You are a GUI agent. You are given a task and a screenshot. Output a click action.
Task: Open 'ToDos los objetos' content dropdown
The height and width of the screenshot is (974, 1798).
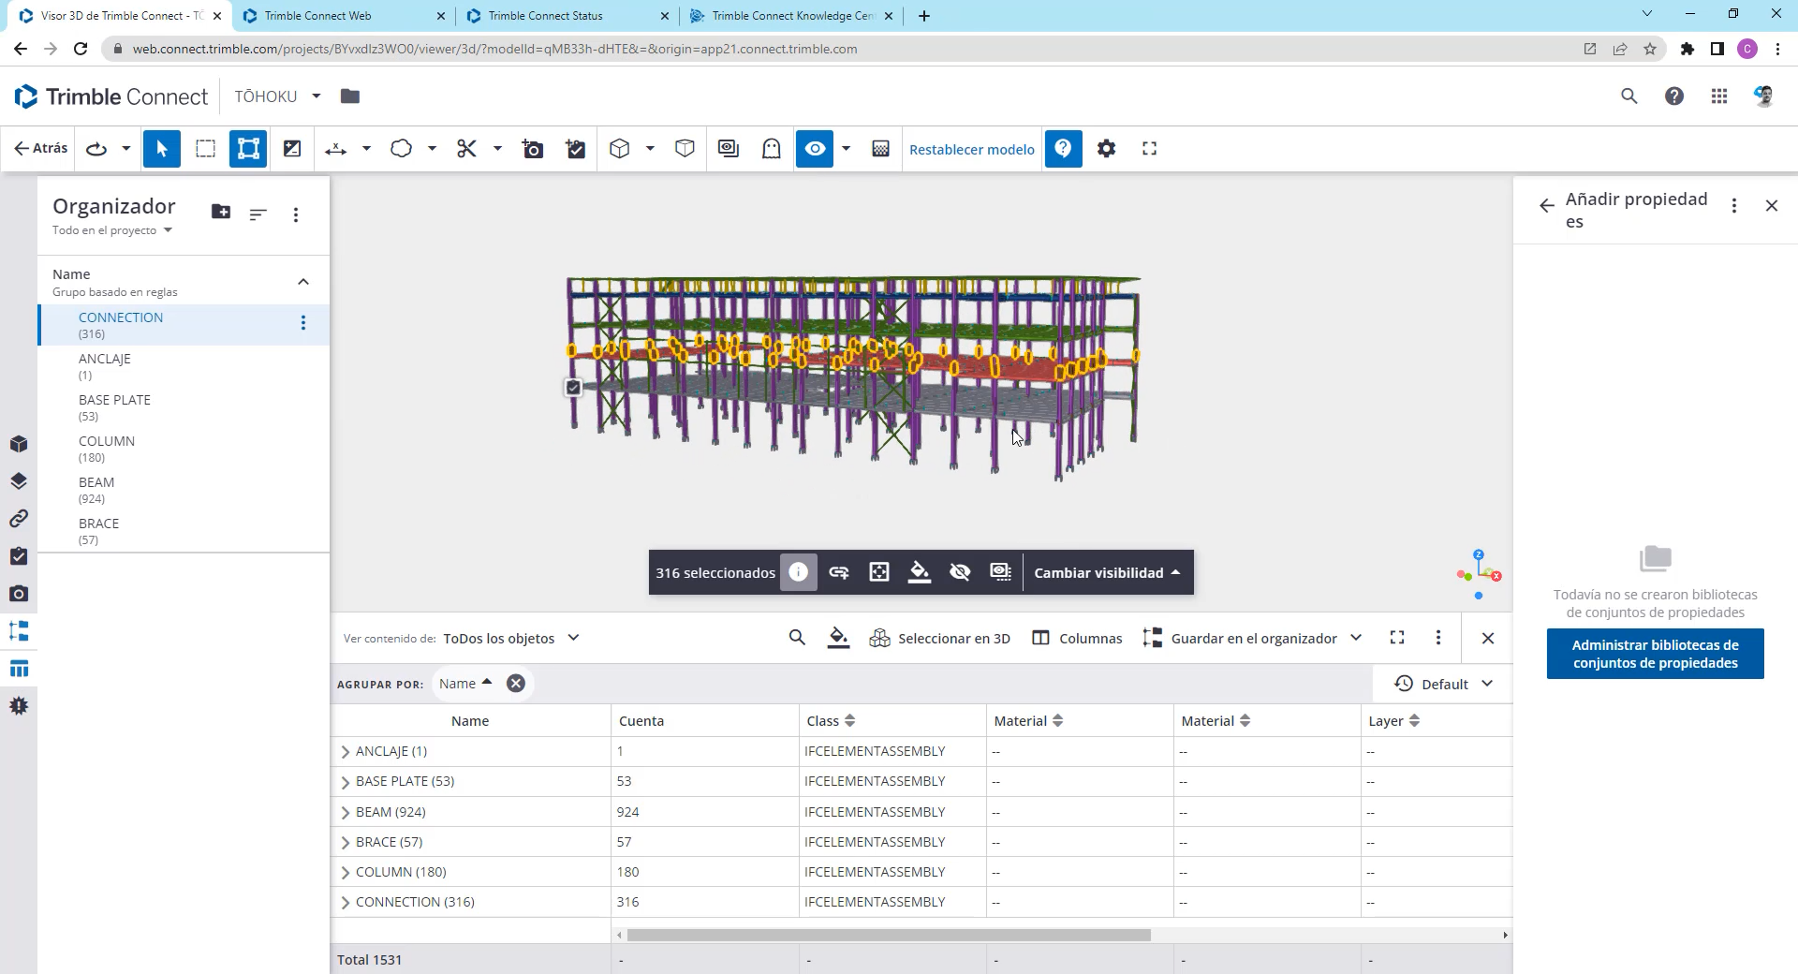[511, 639]
